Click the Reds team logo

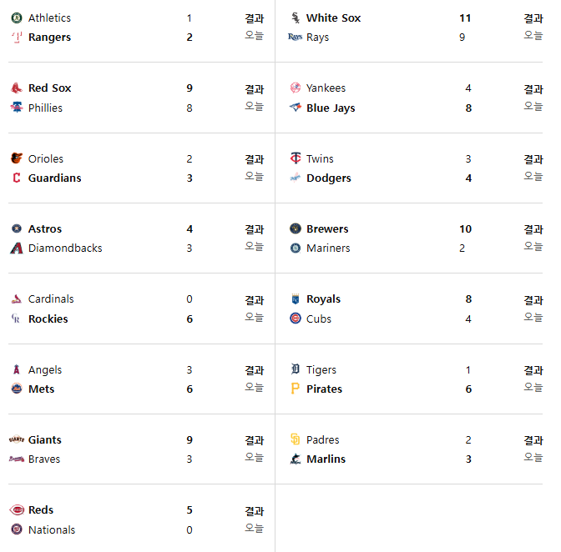click(17, 509)
